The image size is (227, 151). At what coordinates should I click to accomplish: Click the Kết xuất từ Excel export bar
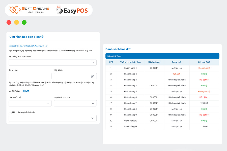pyautogui.click(x=163, y=56)
